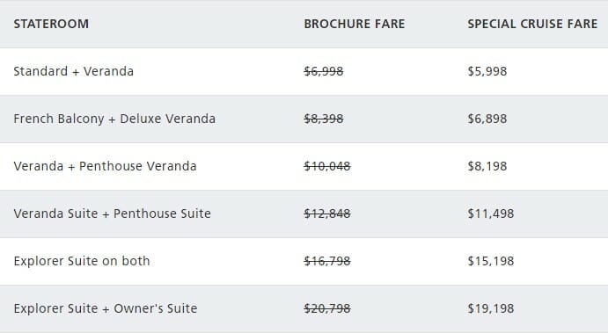Select Explorer Suite on both row
608x333 pixels.
click(304, 261)
